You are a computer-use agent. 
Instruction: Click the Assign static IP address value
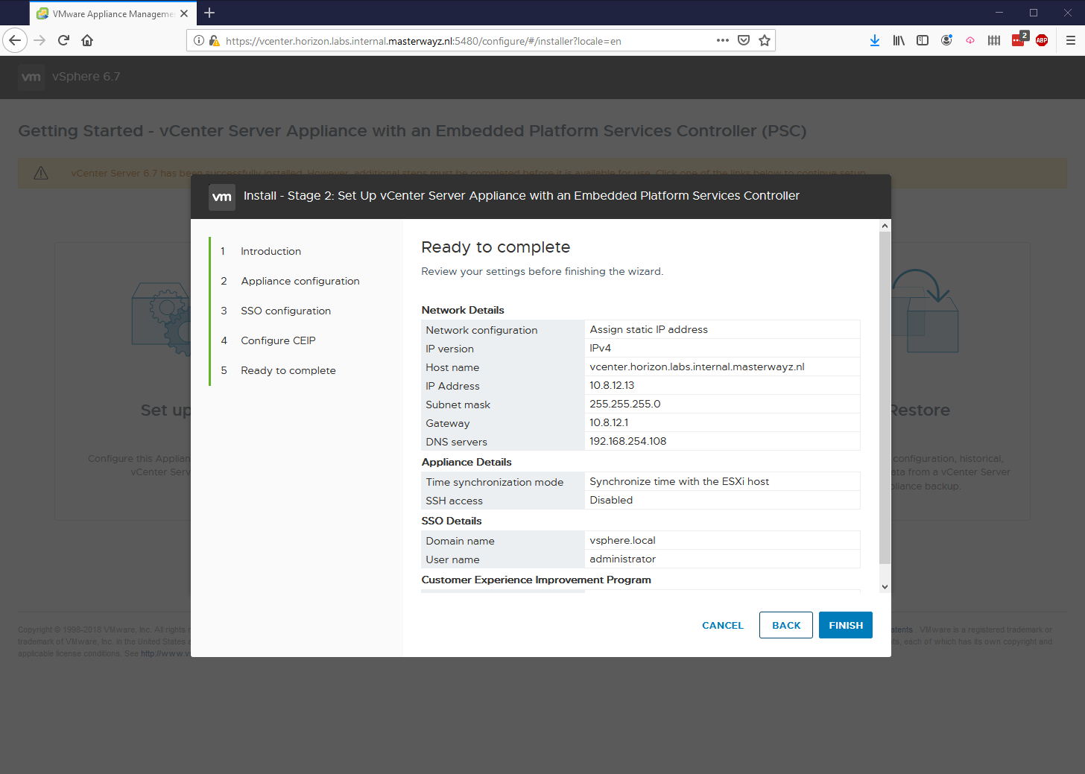coord(648,329)
